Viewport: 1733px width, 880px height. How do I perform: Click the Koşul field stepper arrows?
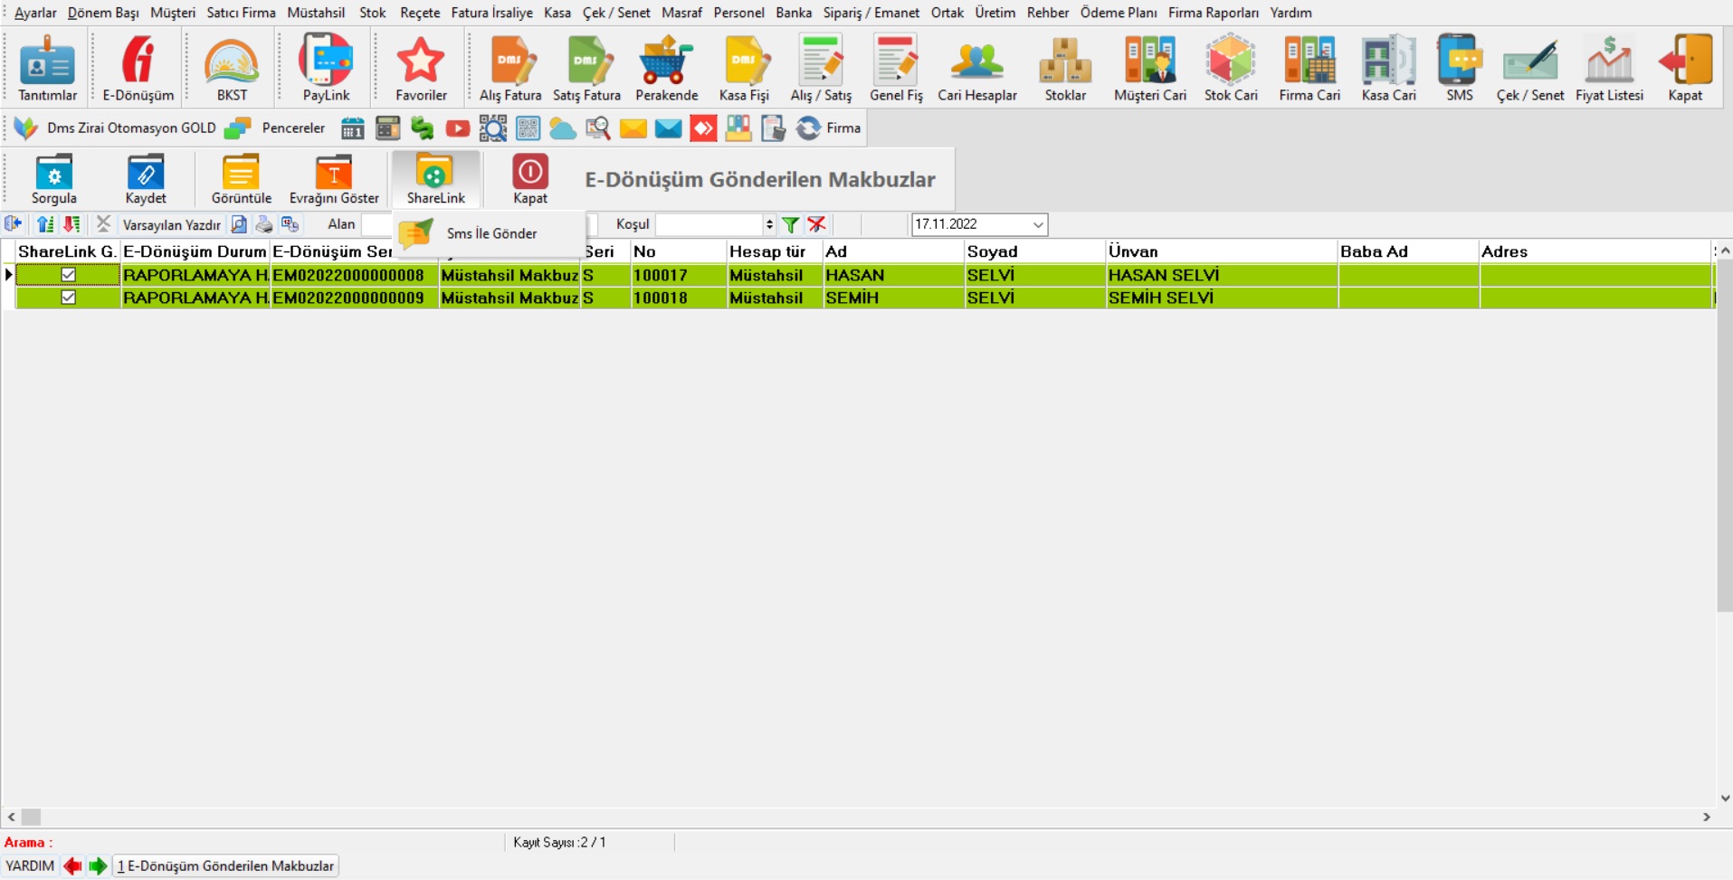pyautogui.click(x=769, y=224)
